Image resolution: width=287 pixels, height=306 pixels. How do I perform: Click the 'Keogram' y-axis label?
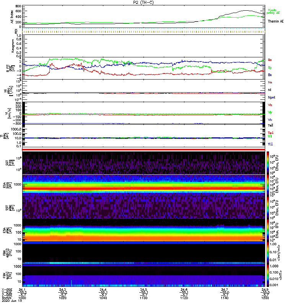tap(13, 46)
